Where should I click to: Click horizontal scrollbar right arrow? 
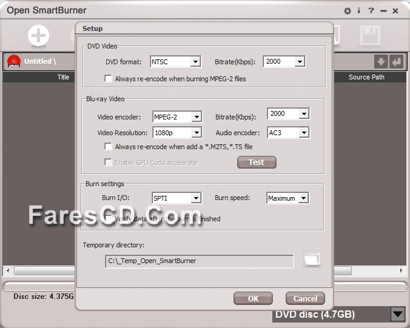point(401,270)
